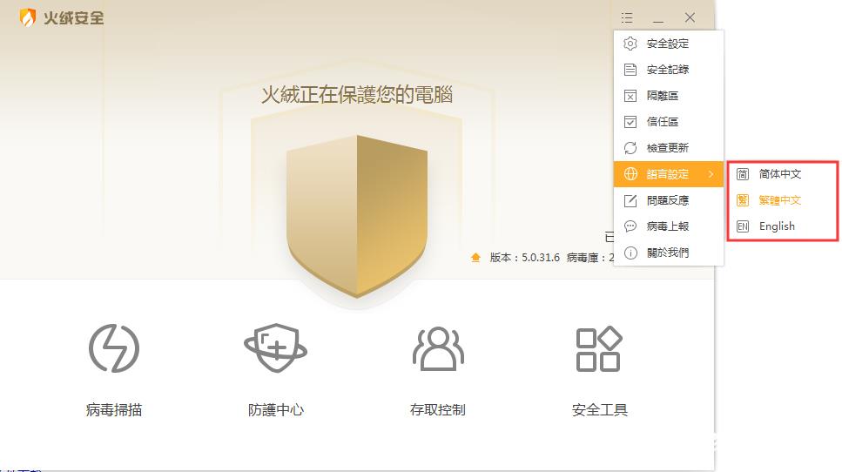Screen dimensions: 842x472
Task: Select 檢查更新 to check updates
Action: click(x=669, y=148)
